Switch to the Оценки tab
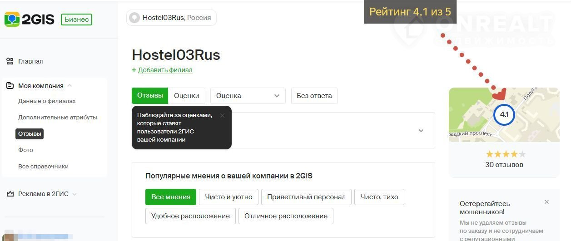Viewport: 571px width, 241px height. pyautogui.click(x=186, y=96)
